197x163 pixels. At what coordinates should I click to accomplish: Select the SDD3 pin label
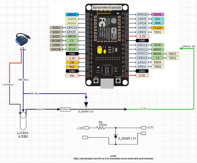click(56, 28)
